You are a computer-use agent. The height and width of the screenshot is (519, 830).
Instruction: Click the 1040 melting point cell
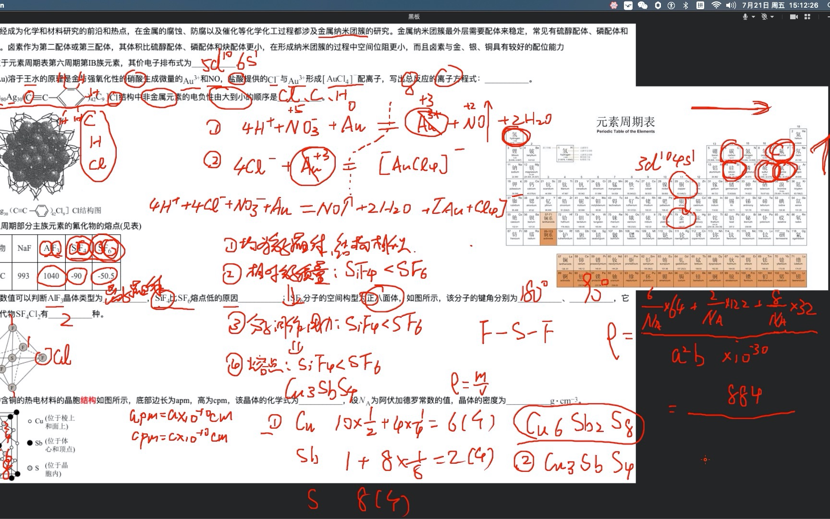coord(51,276)
